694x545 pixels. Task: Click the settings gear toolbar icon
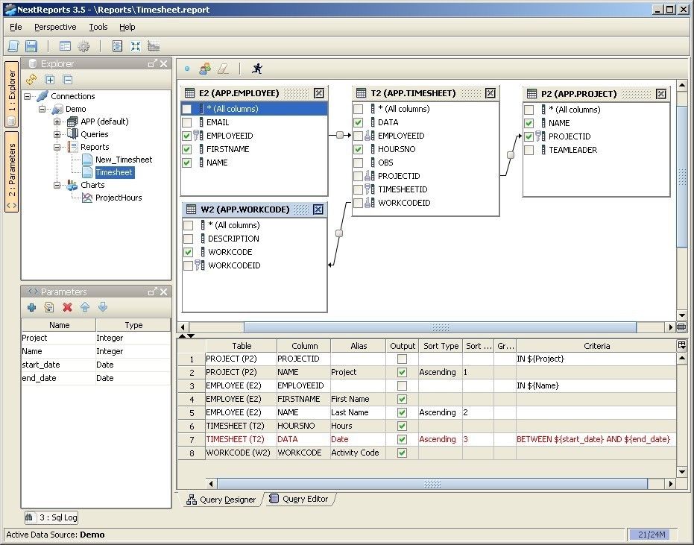pyautogui.click(x=83, y=46)
